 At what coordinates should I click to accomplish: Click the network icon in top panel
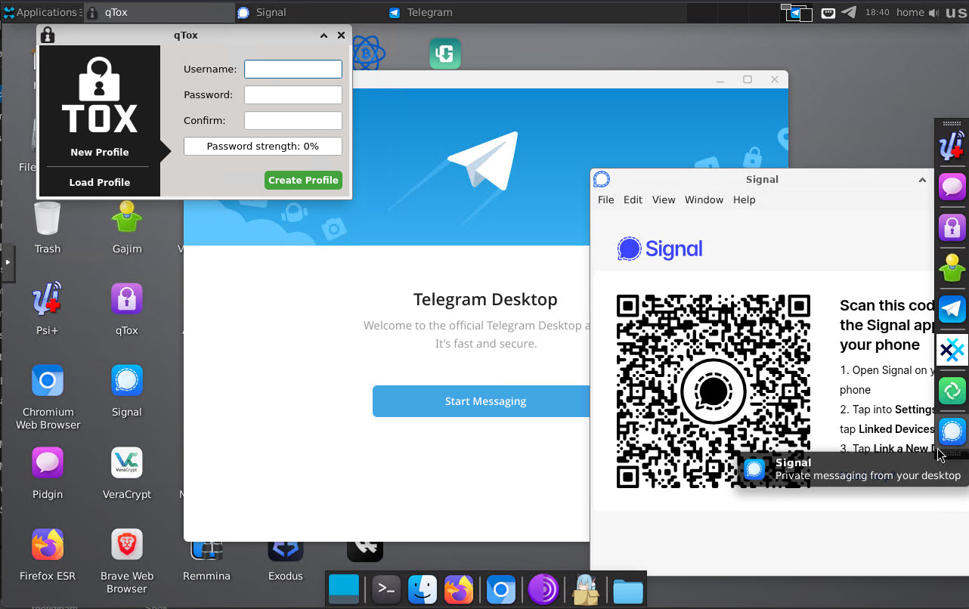828,12
